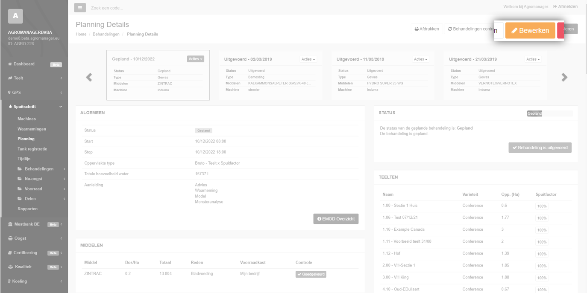The width and height of the screenshot is (587, 293).
Task: Click the Gepland status progress bar
Action: click(x=550, y=113)
